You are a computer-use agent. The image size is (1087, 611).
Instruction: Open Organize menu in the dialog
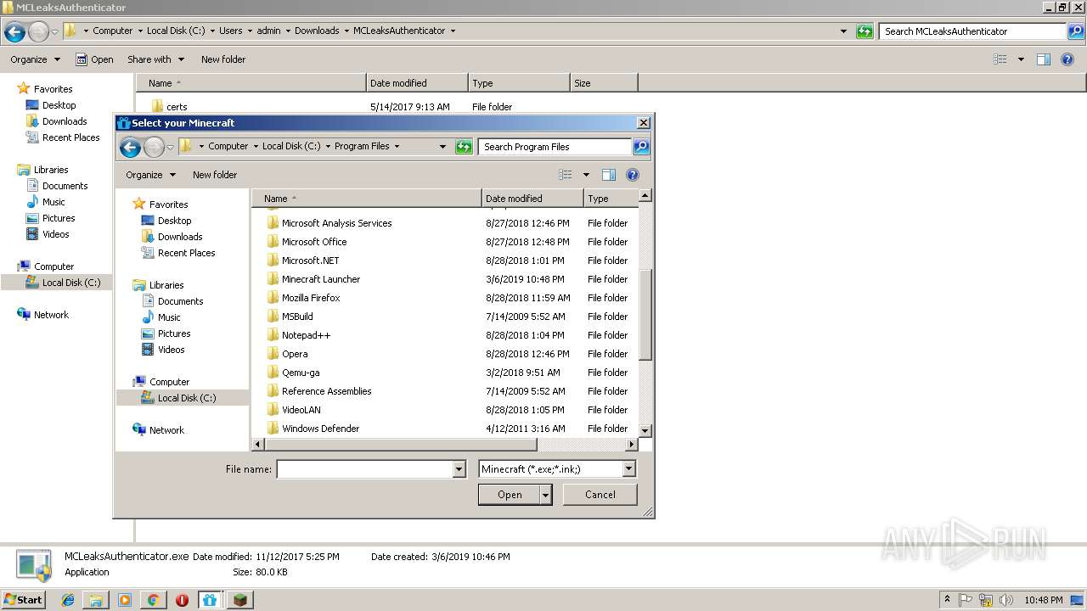tap(150, 175)
